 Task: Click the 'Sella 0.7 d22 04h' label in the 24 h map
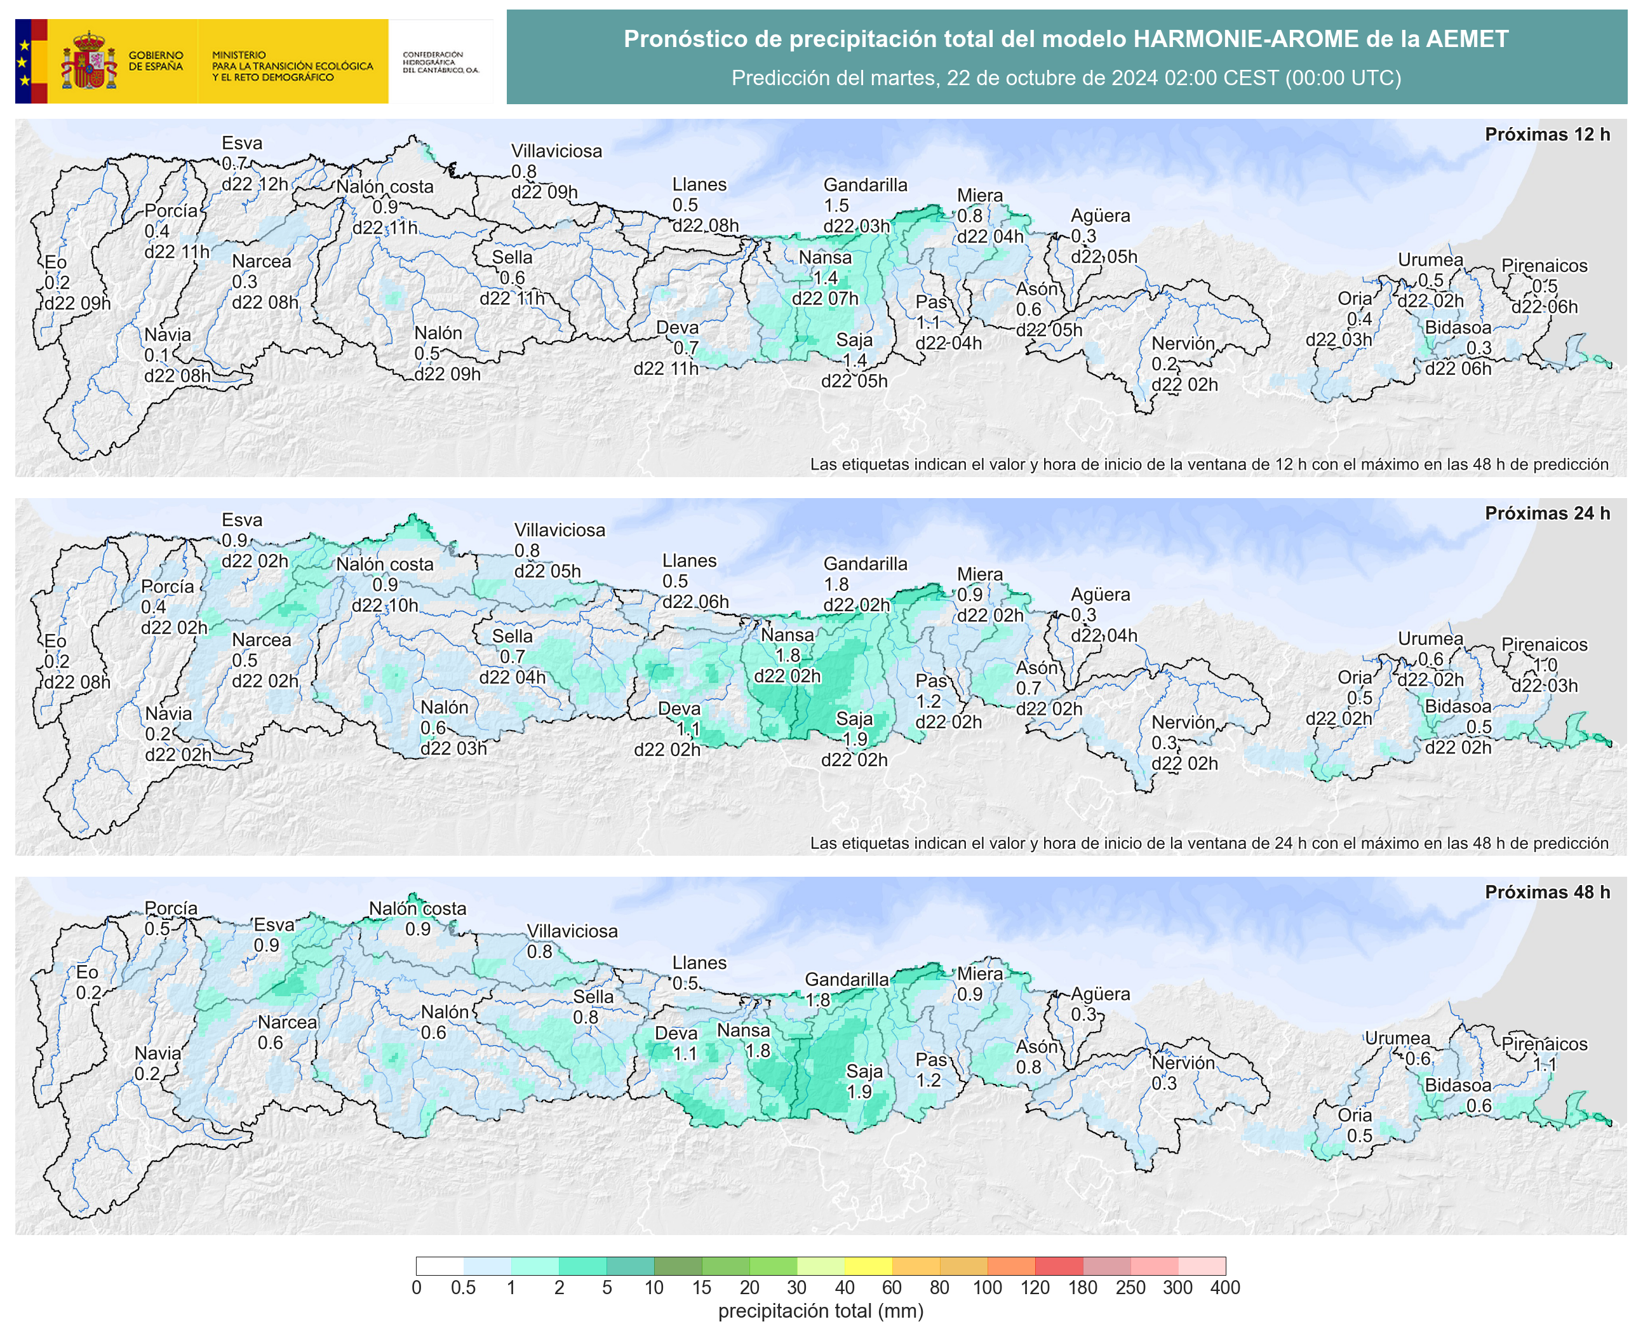point(512,657)
